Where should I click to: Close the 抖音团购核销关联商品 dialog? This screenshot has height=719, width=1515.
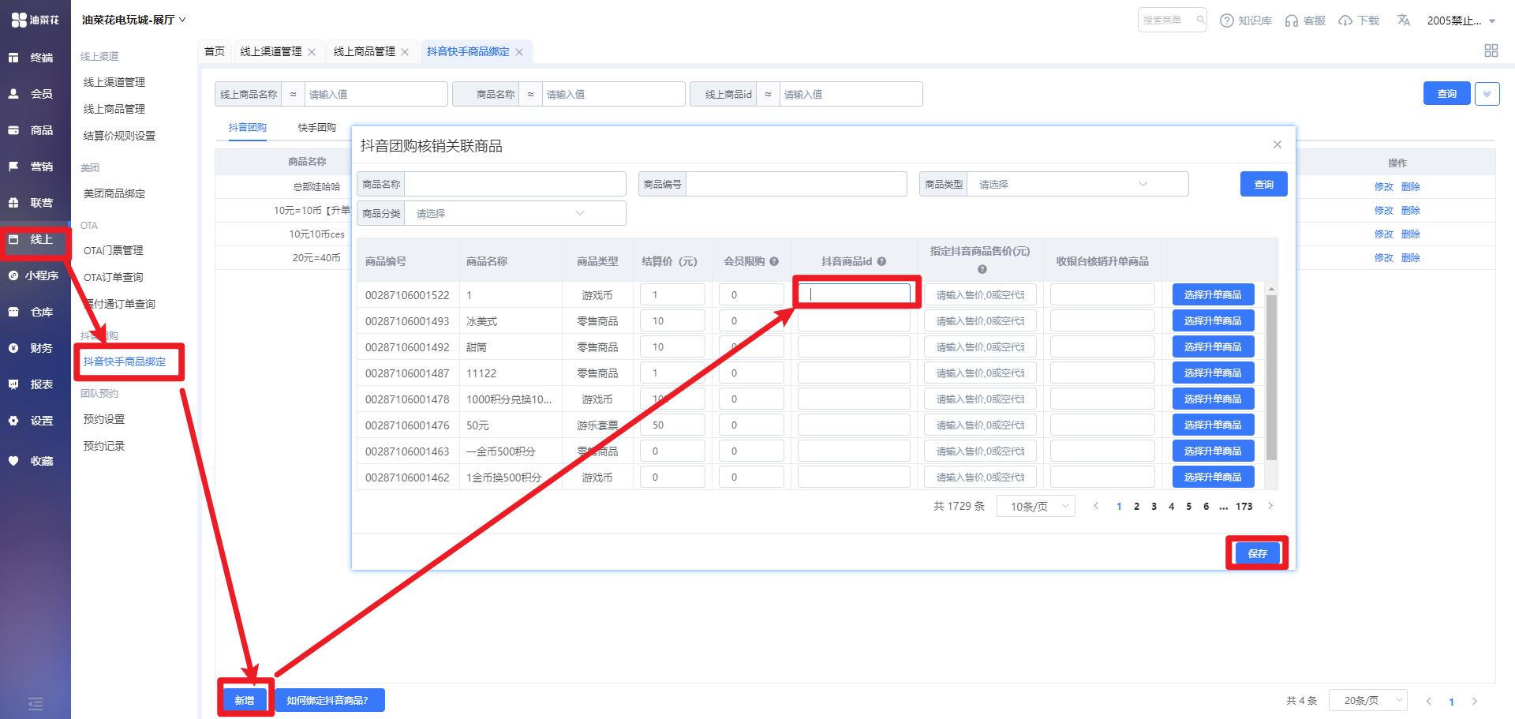point(1277,144)
